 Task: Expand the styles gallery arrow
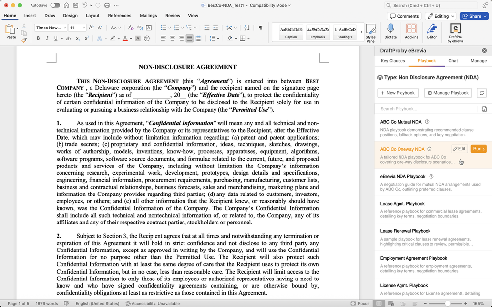tap(361, 32)
